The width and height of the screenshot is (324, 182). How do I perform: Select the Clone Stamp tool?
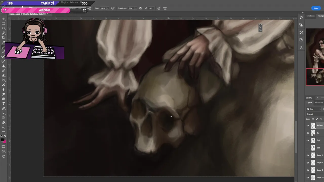point(4,66)
